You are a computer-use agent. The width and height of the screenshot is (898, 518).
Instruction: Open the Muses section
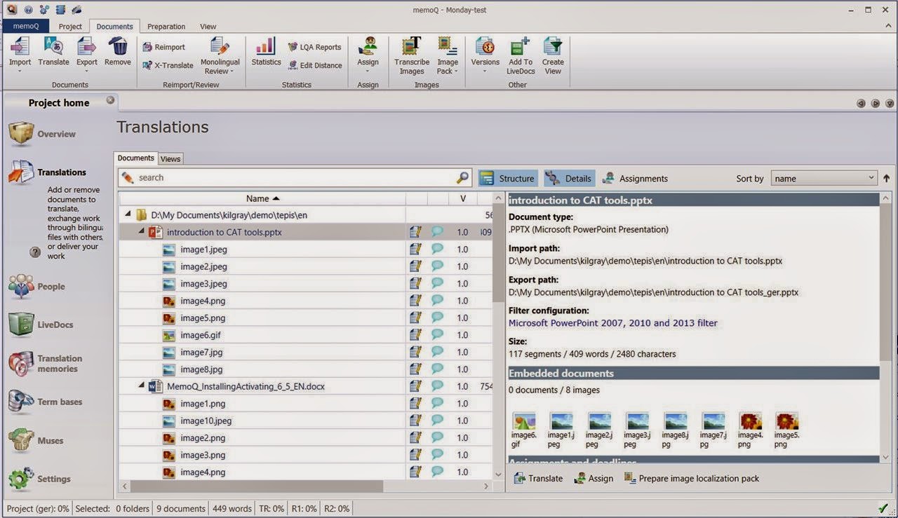36,440
